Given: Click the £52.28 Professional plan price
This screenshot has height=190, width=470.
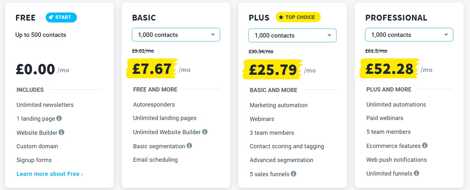Looking at the screenshot, I should pyautogui.click(x=390, y=69).
